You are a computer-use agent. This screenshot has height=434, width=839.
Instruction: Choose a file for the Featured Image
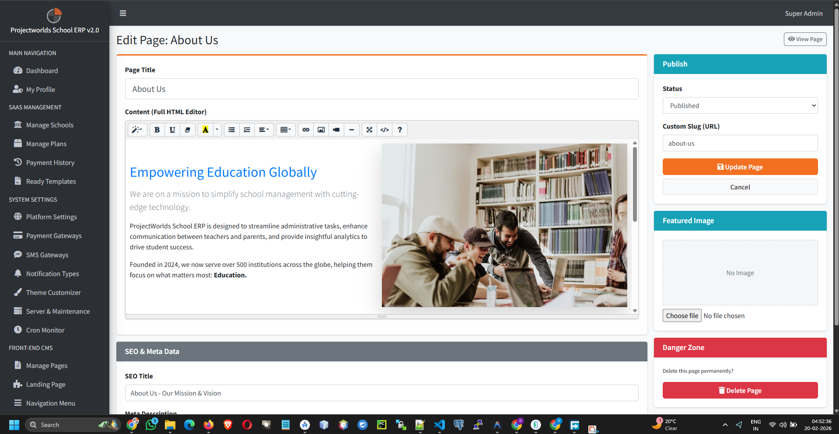[681, 315]
